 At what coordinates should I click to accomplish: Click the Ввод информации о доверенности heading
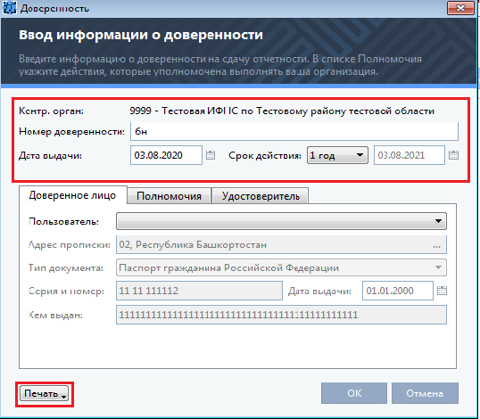point(141,35)
